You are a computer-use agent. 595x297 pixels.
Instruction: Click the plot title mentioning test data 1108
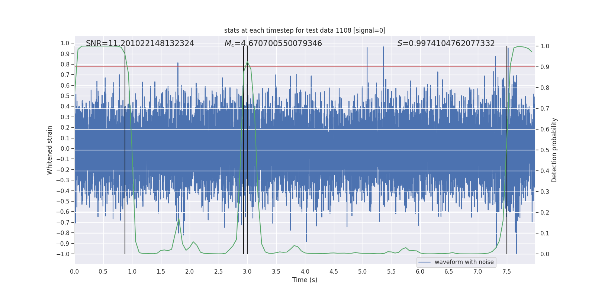305,30
